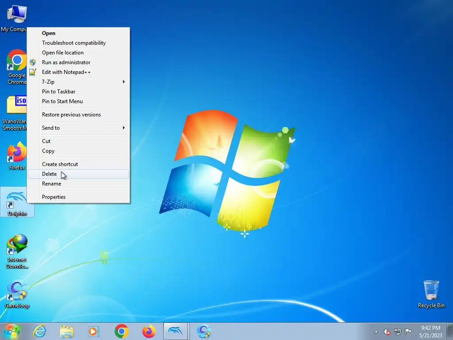Choose Delete in the context menu
The height and width of the screenshot is (340, 453).
click(x=78, y=174)
